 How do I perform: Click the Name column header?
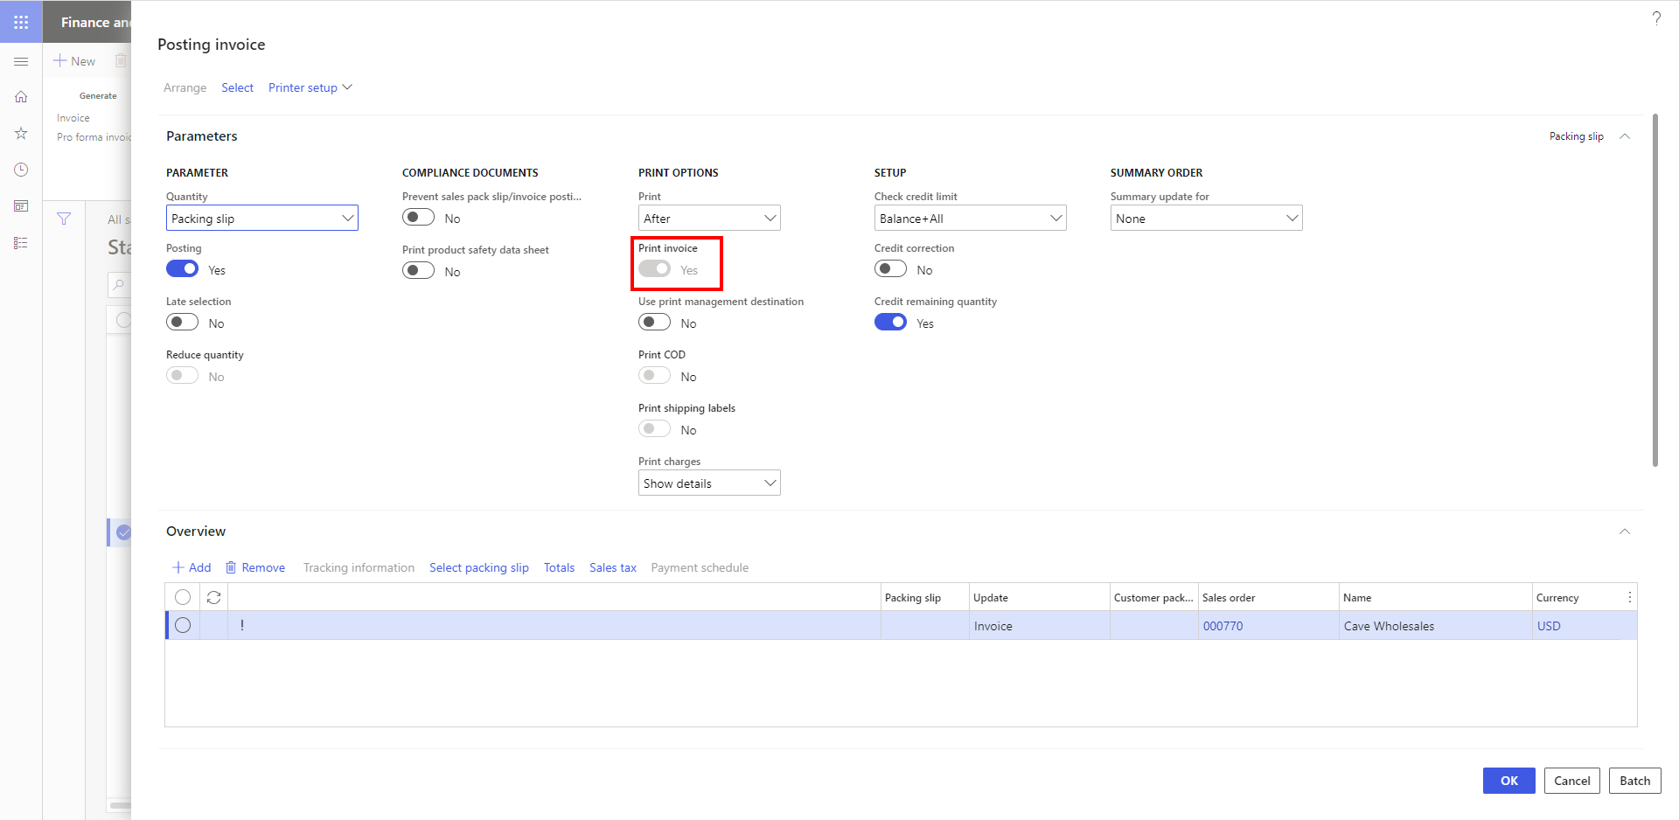1435,597
